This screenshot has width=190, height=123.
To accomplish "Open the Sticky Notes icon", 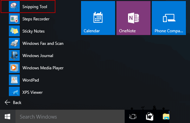I will tap(14, 31).
